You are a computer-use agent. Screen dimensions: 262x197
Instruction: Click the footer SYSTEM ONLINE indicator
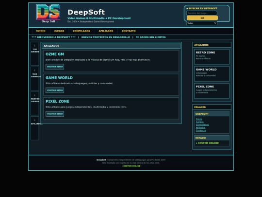(x=131, y=166)
